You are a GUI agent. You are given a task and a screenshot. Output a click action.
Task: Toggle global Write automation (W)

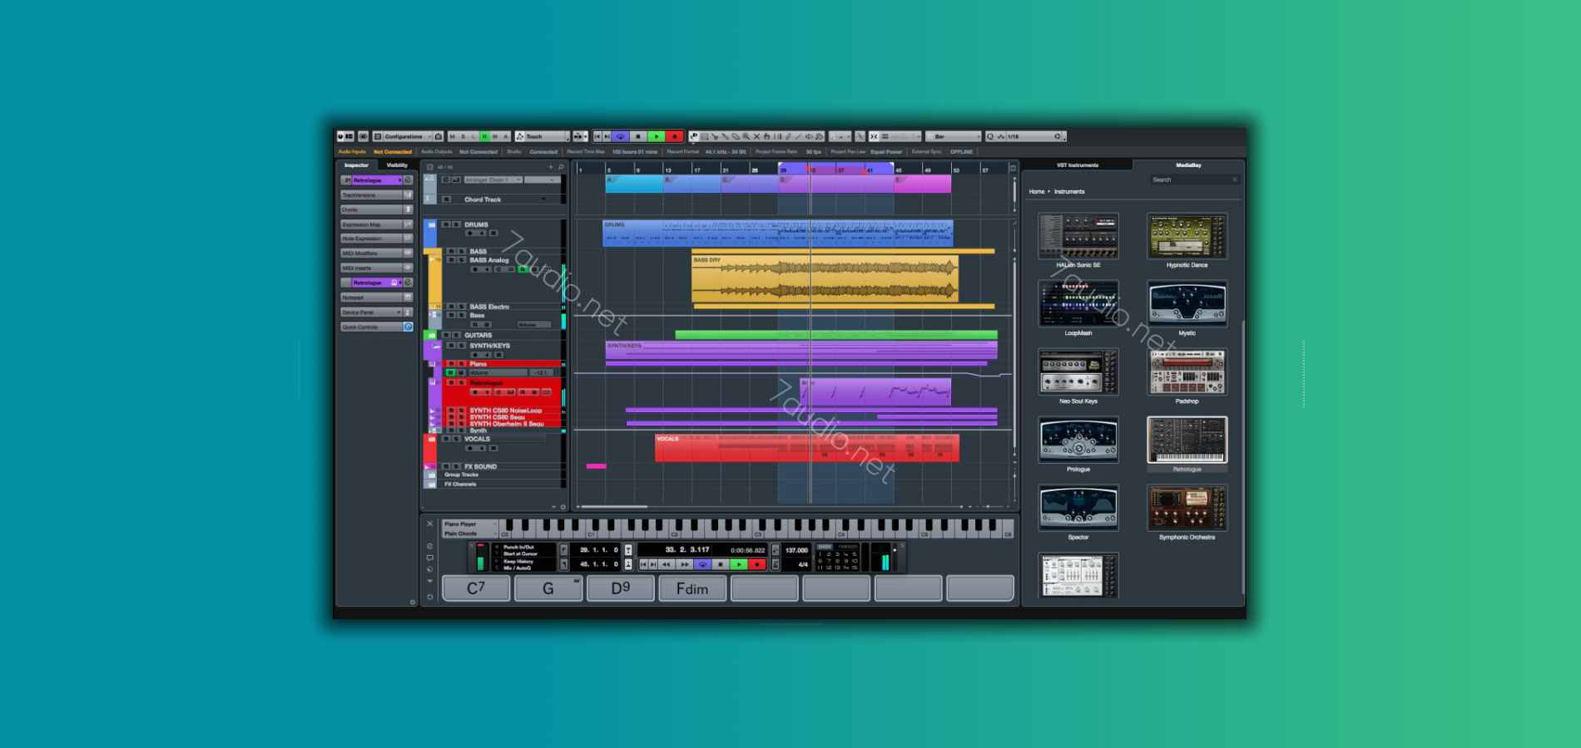(x=495, y=136)
